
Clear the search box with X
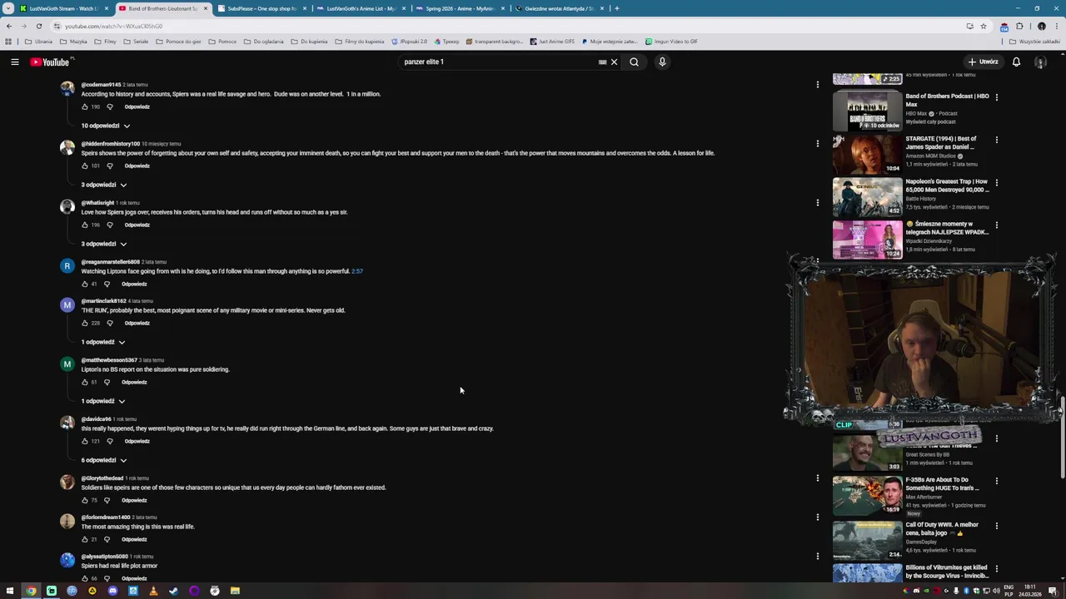pyautogui.click(x=614, y=62)
